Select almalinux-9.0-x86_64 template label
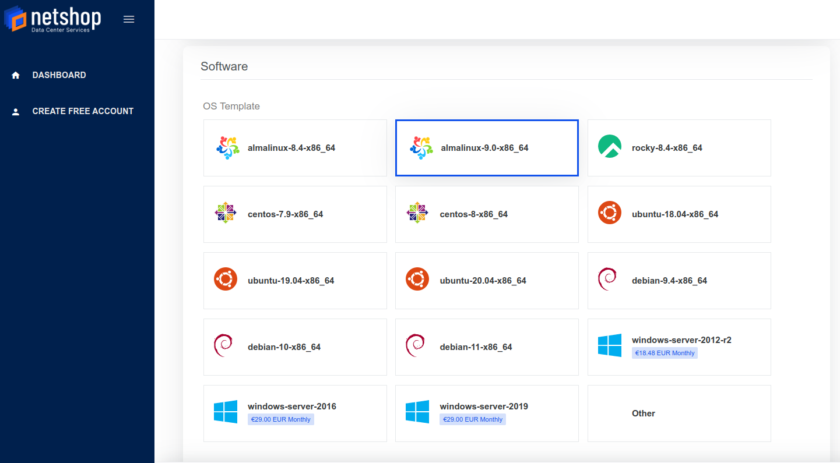Screen dimensions: 840x463 485,148
